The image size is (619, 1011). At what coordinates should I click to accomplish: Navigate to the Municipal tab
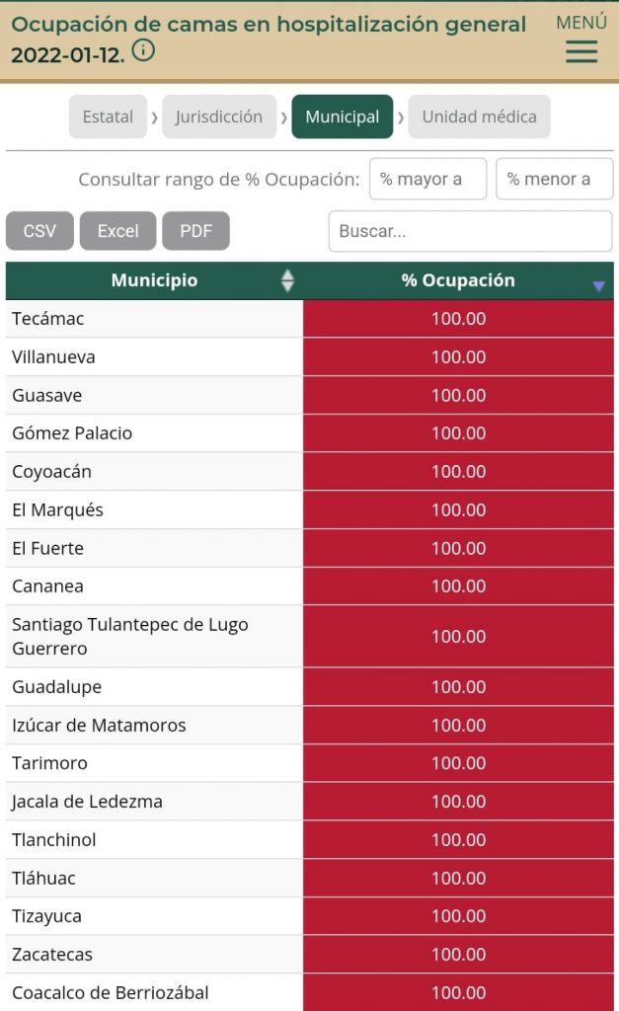point(342,117)
